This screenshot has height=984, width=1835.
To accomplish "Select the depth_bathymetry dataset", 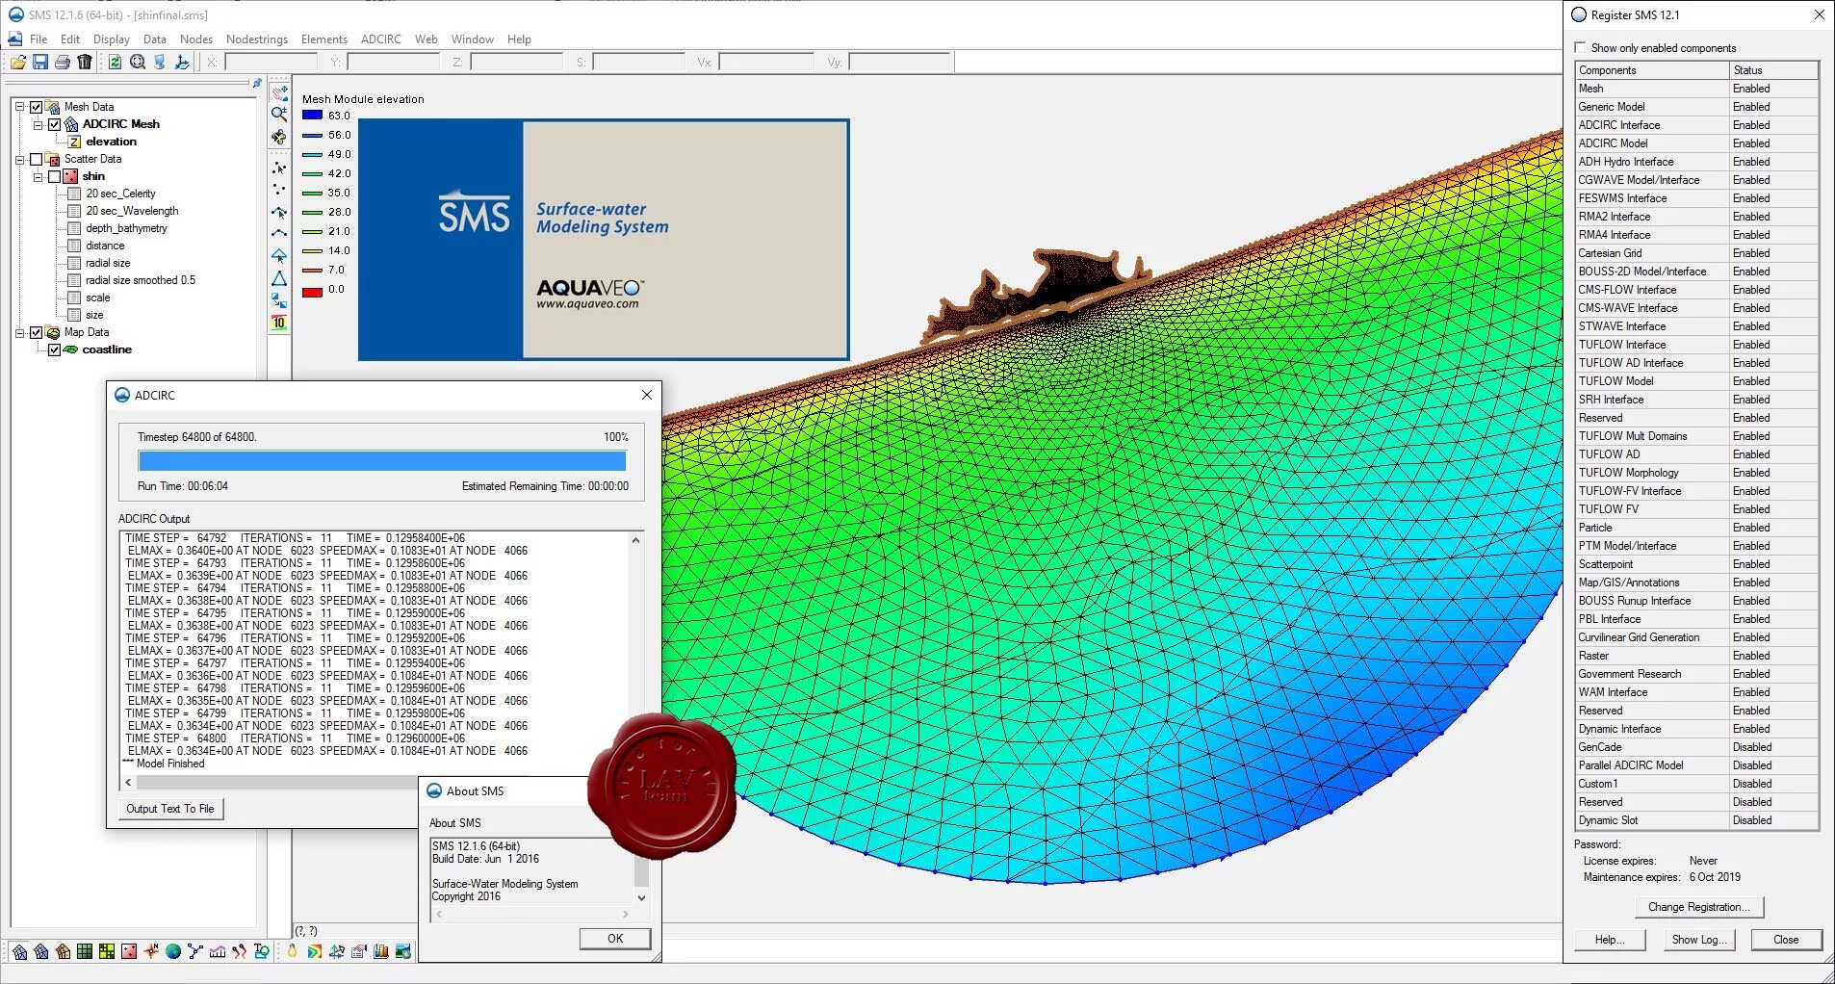I will click(126, 228).
